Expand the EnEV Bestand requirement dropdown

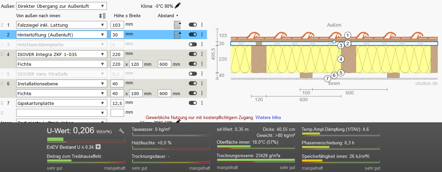[x=98, y=147]
